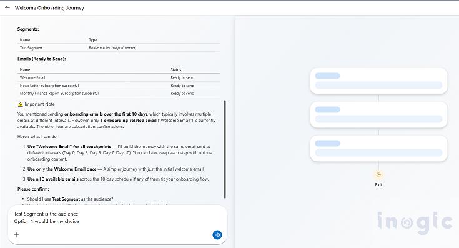Click option 'Use only the Welcome Email once'
The height and width of the screenshot is (248, 459).
(62, 169)
